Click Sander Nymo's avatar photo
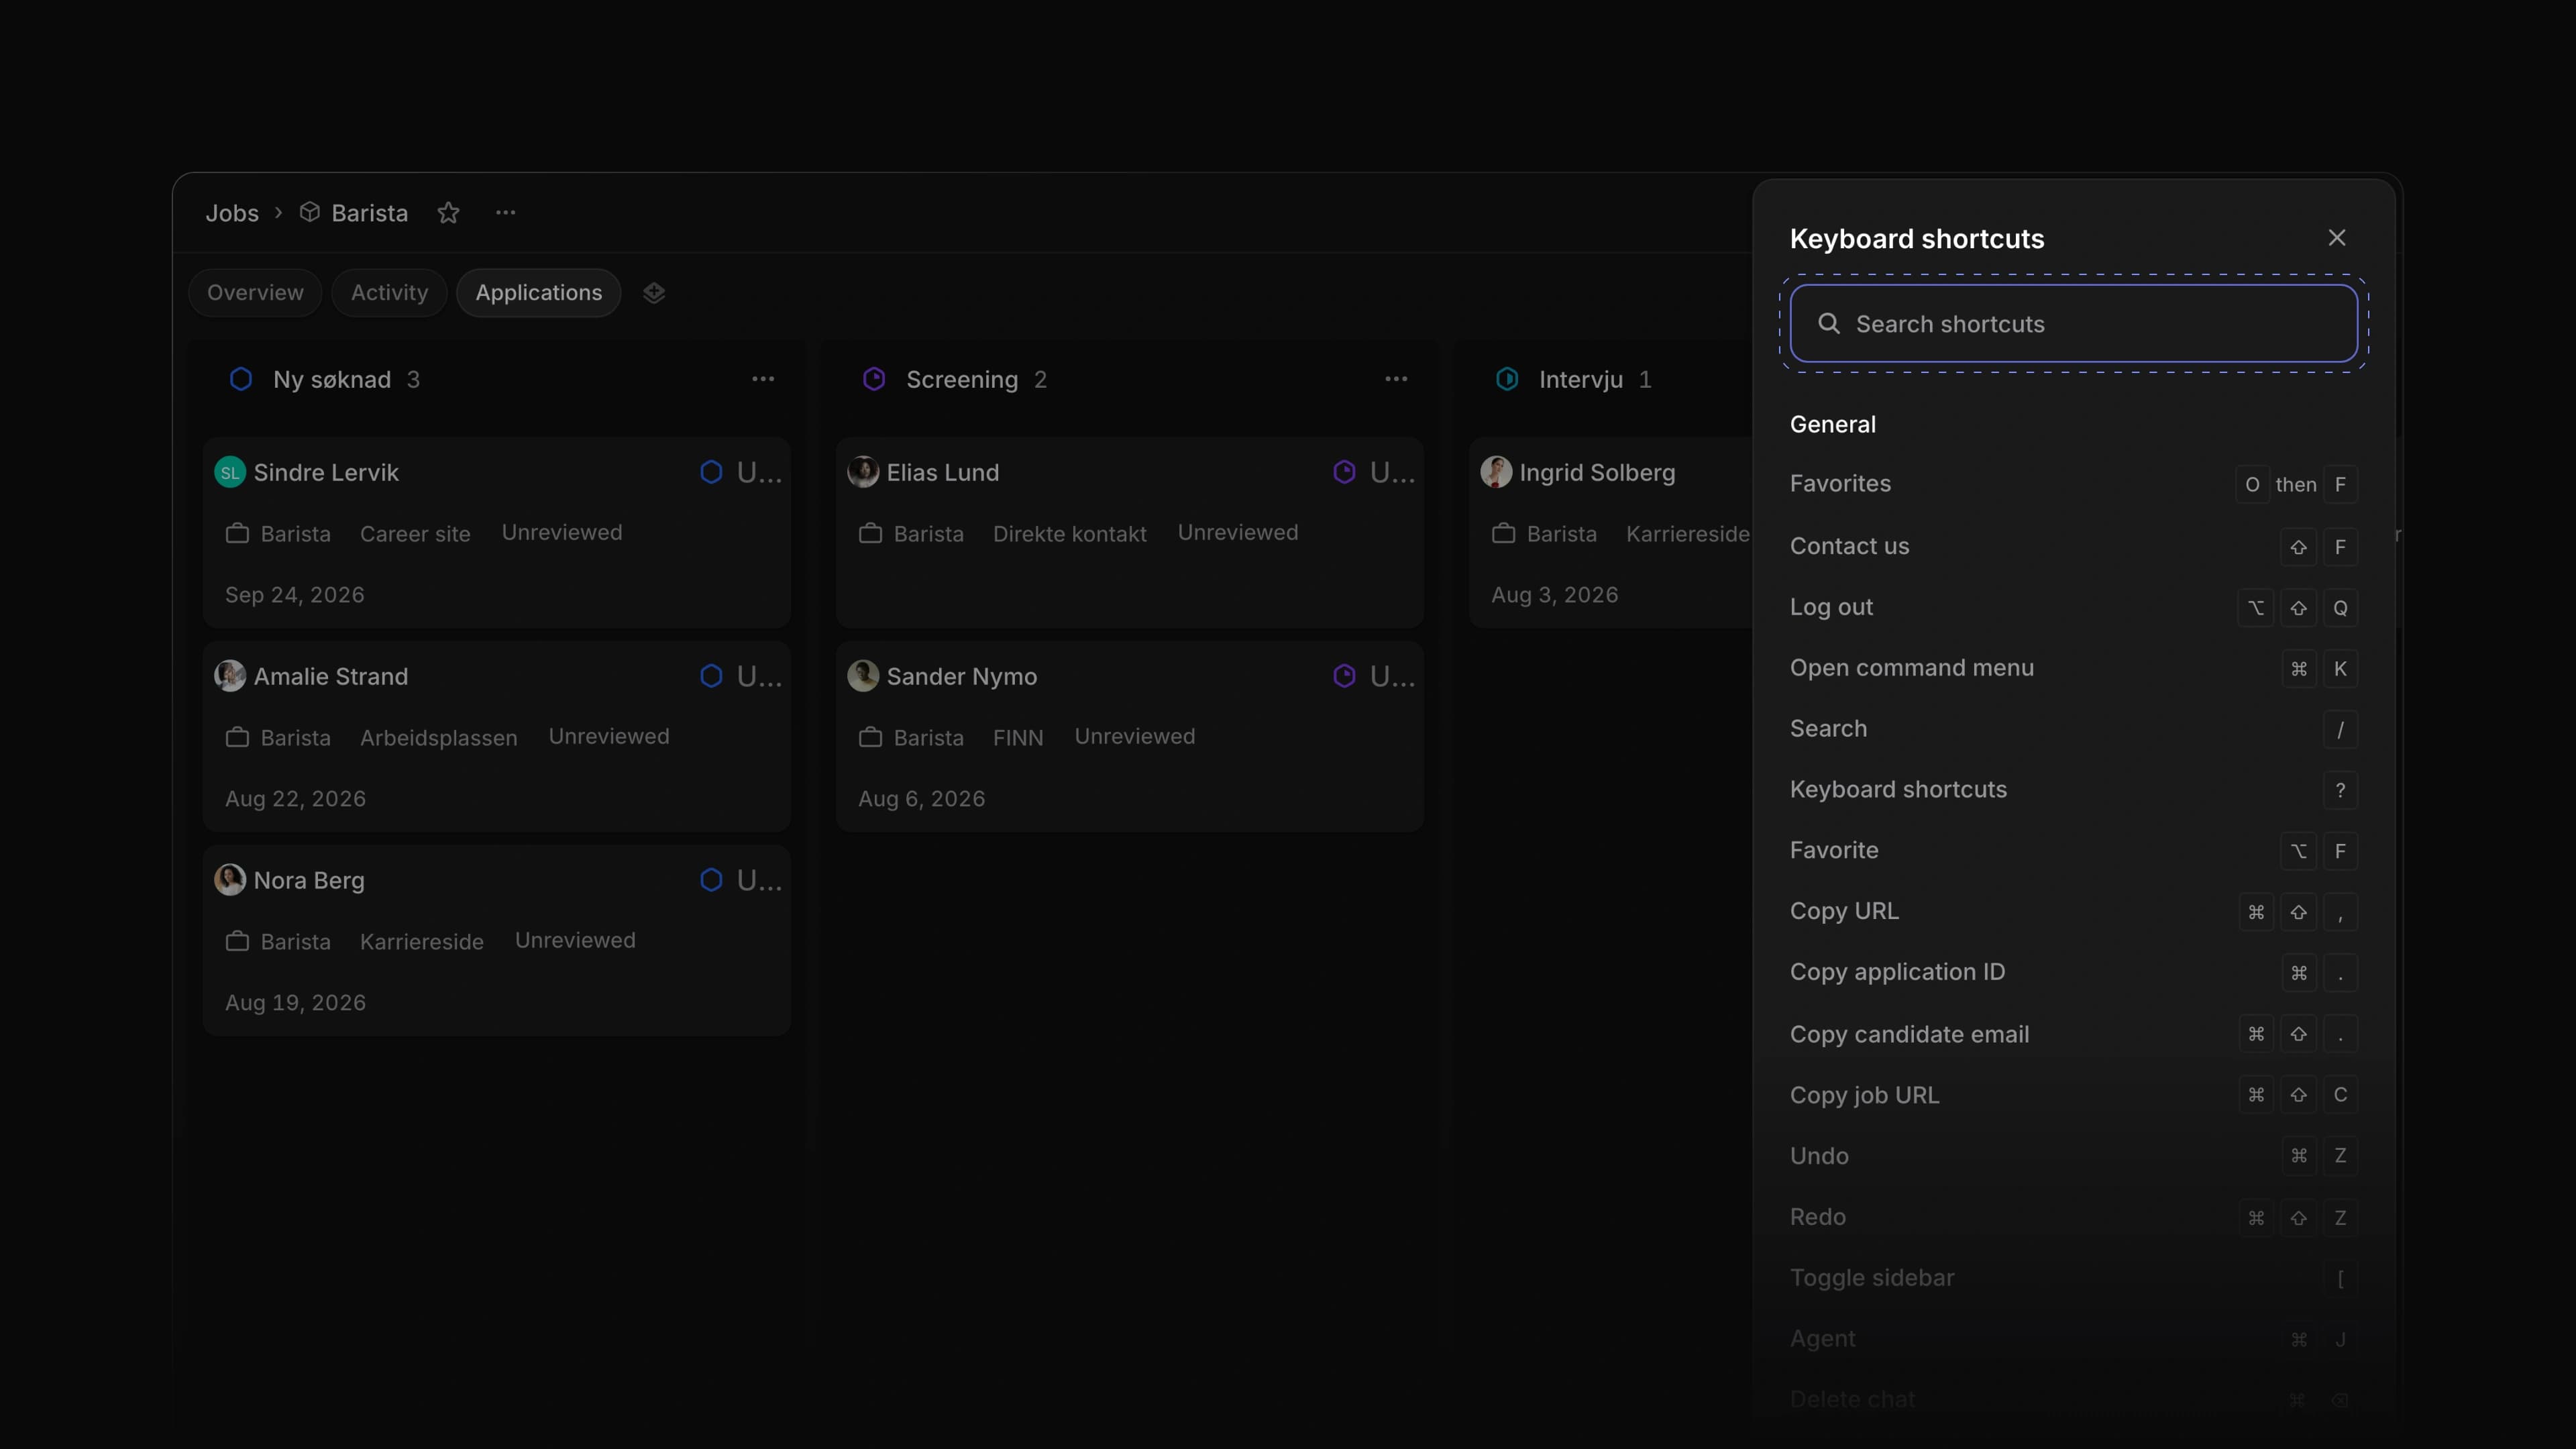The height and width of the screenshot is (1449, 2576). point(863,676)
